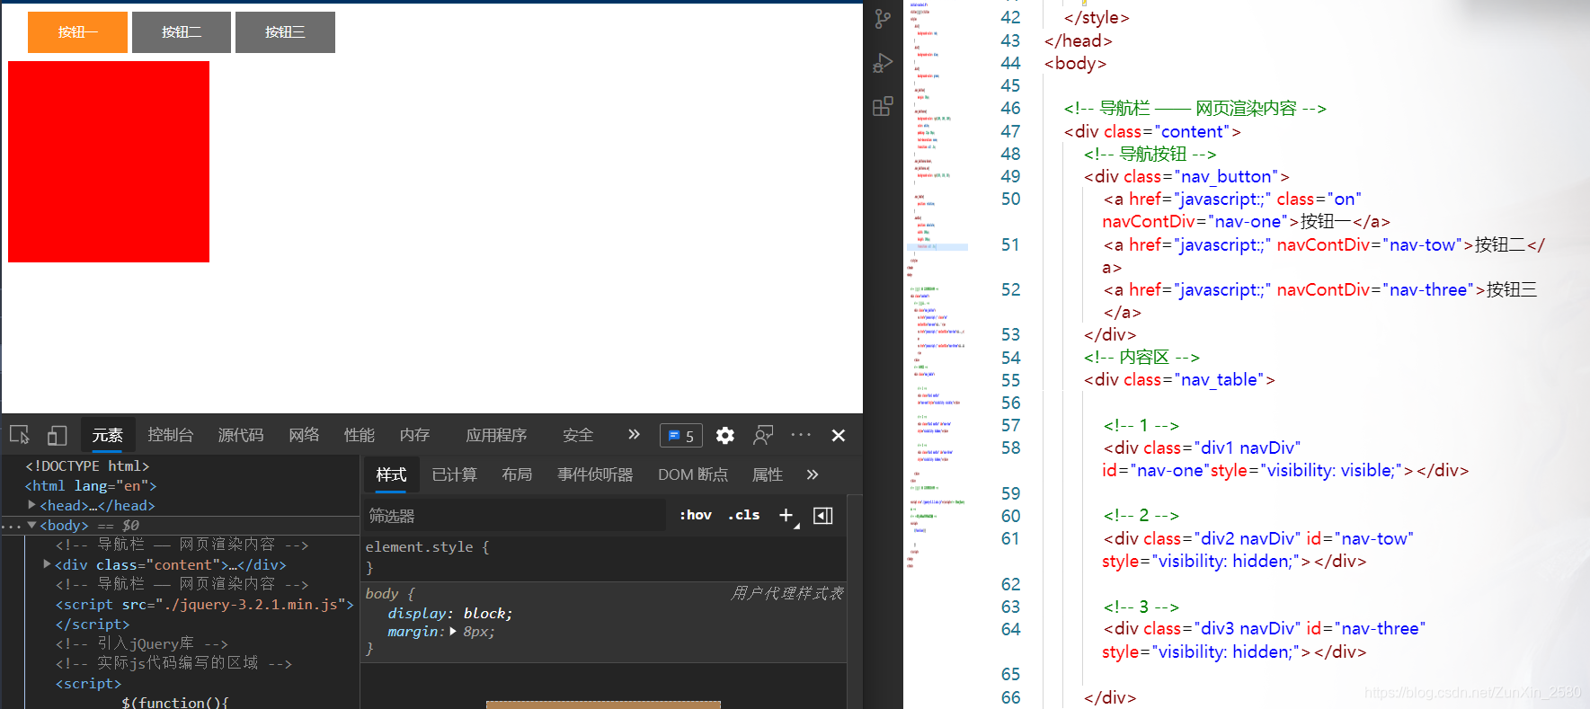Click the 按钮二 button on the page

point(182,32)
